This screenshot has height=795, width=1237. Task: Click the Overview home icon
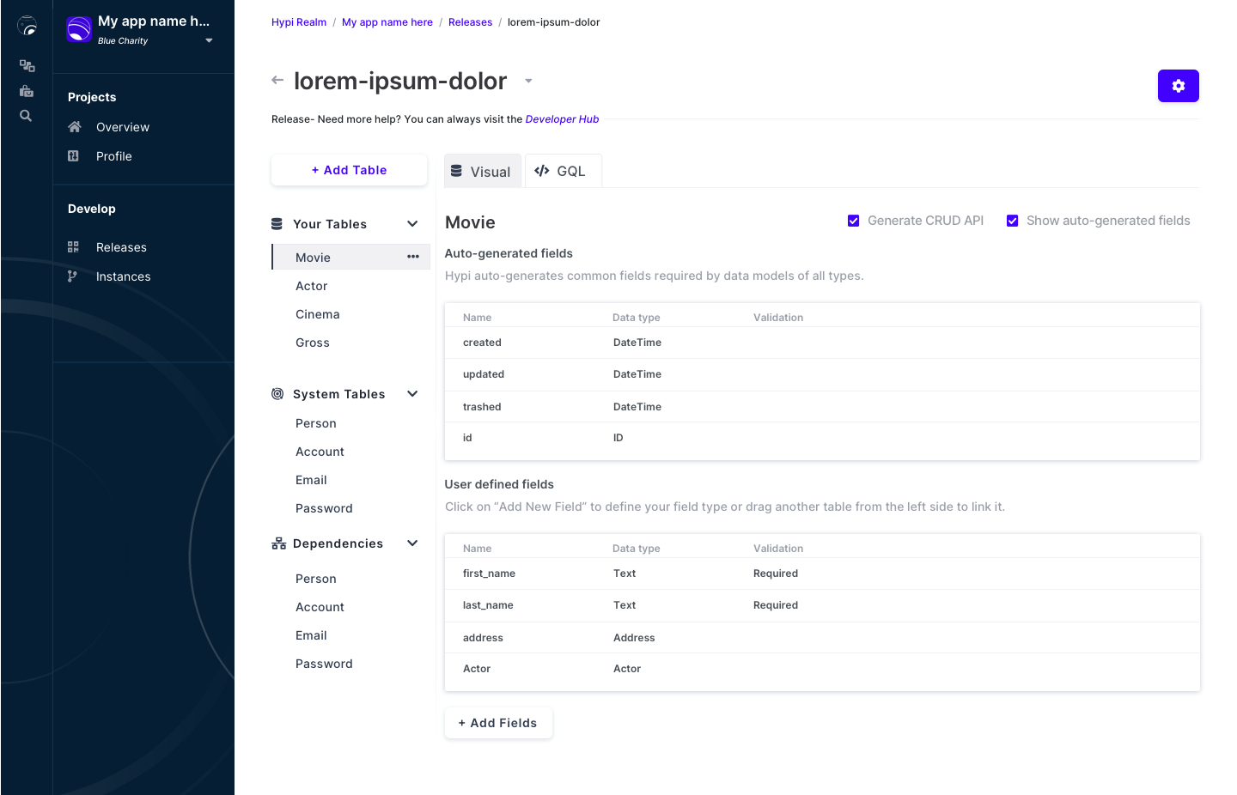point(75,127)
